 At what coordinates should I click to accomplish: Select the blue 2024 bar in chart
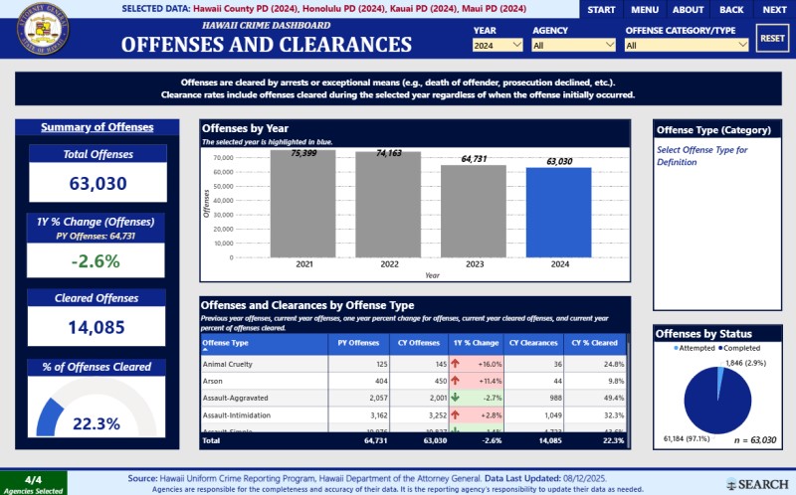click(558, 211)
